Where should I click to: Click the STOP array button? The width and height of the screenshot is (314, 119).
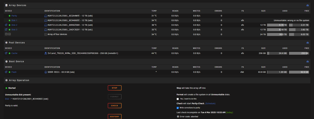pos(115,88)
